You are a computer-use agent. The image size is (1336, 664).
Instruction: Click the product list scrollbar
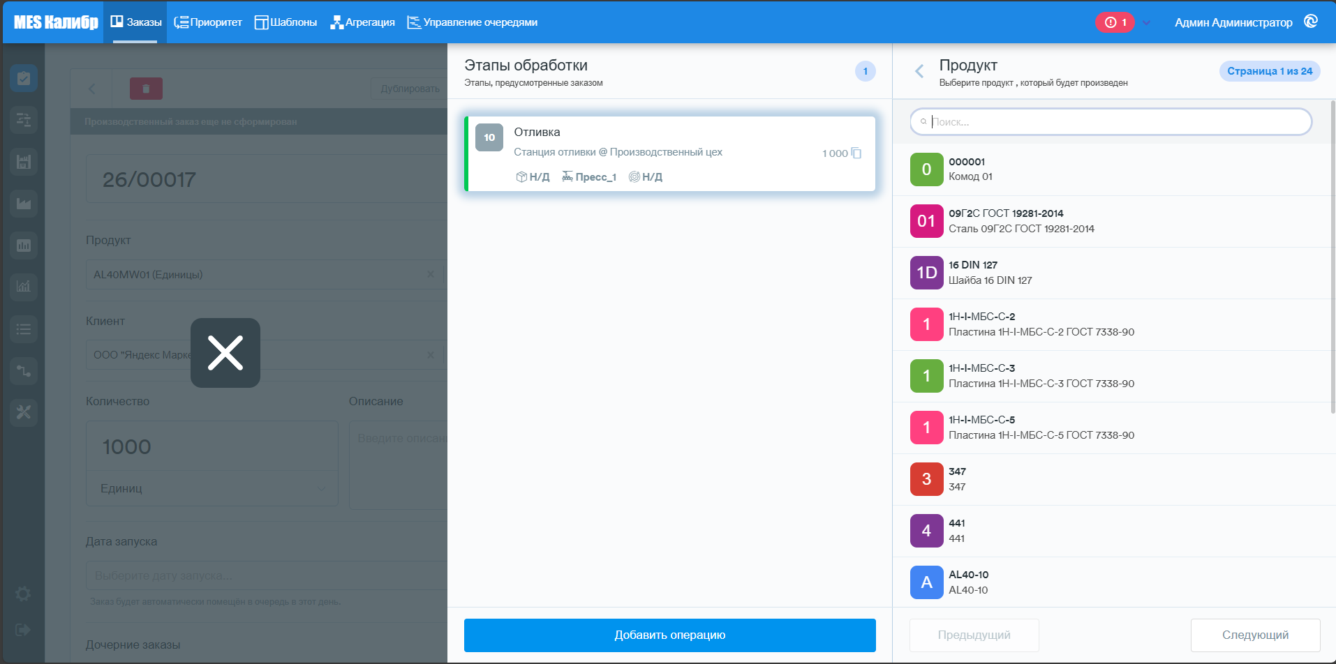pos(1333,257)
